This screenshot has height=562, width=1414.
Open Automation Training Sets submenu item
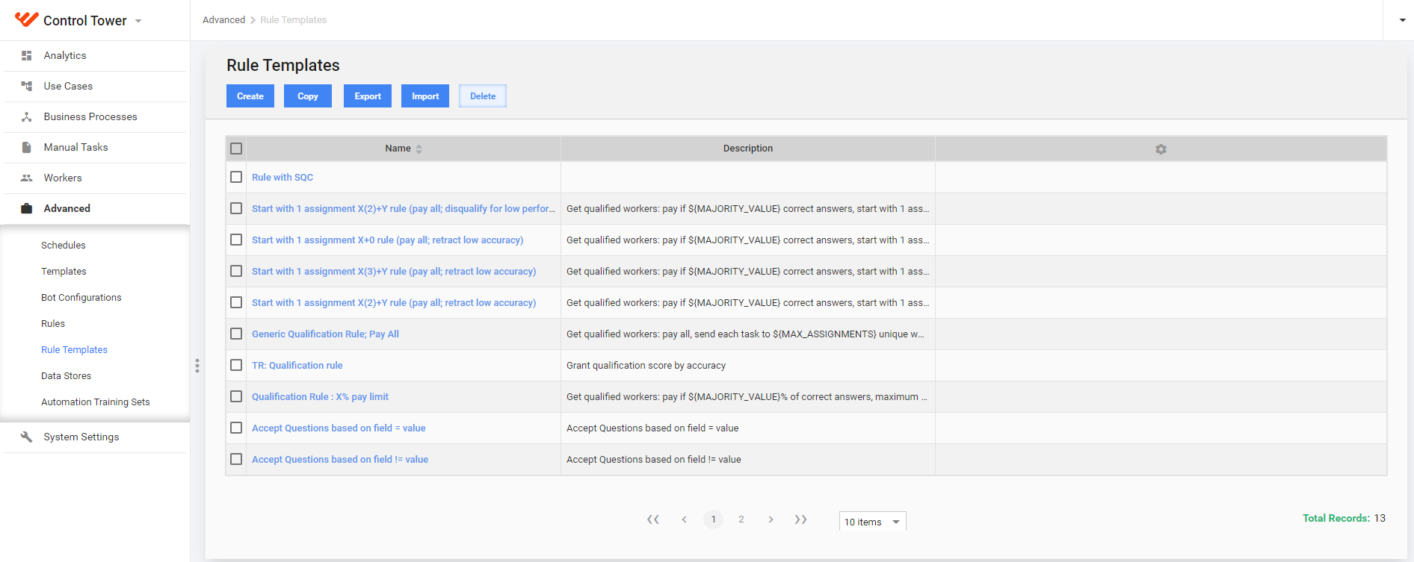96,402
